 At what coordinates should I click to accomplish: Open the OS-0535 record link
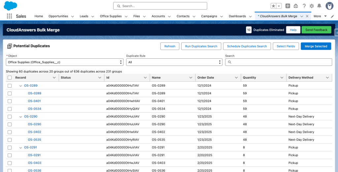click(x=34, y=140)
